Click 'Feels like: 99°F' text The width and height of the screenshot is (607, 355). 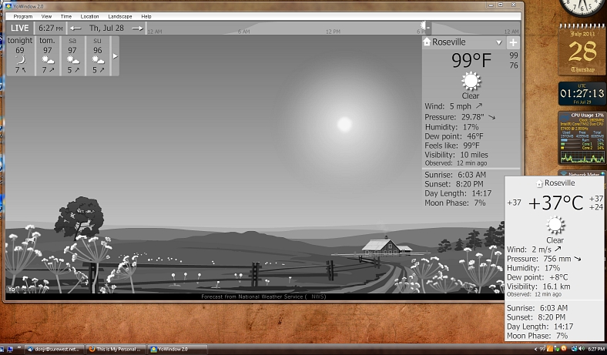click(452, 146)
